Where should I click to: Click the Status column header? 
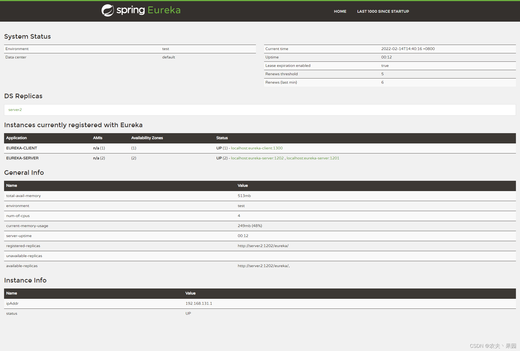pyautogui.click(x=222, y=138)
